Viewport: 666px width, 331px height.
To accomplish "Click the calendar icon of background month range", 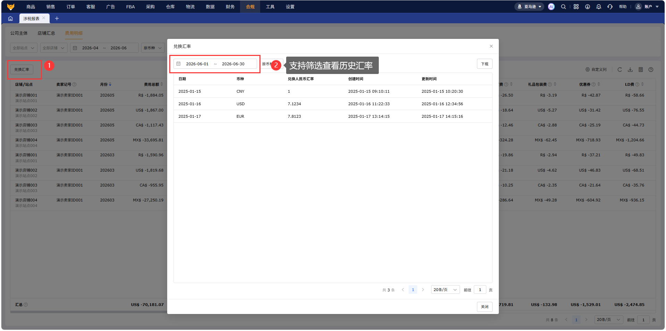I will pos(75,48).
